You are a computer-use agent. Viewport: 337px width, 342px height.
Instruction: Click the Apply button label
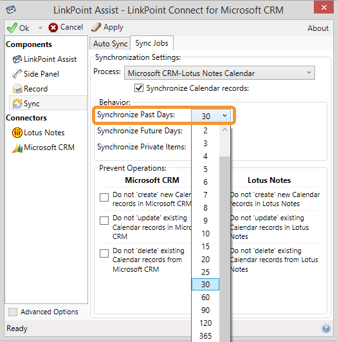point(113,28)
